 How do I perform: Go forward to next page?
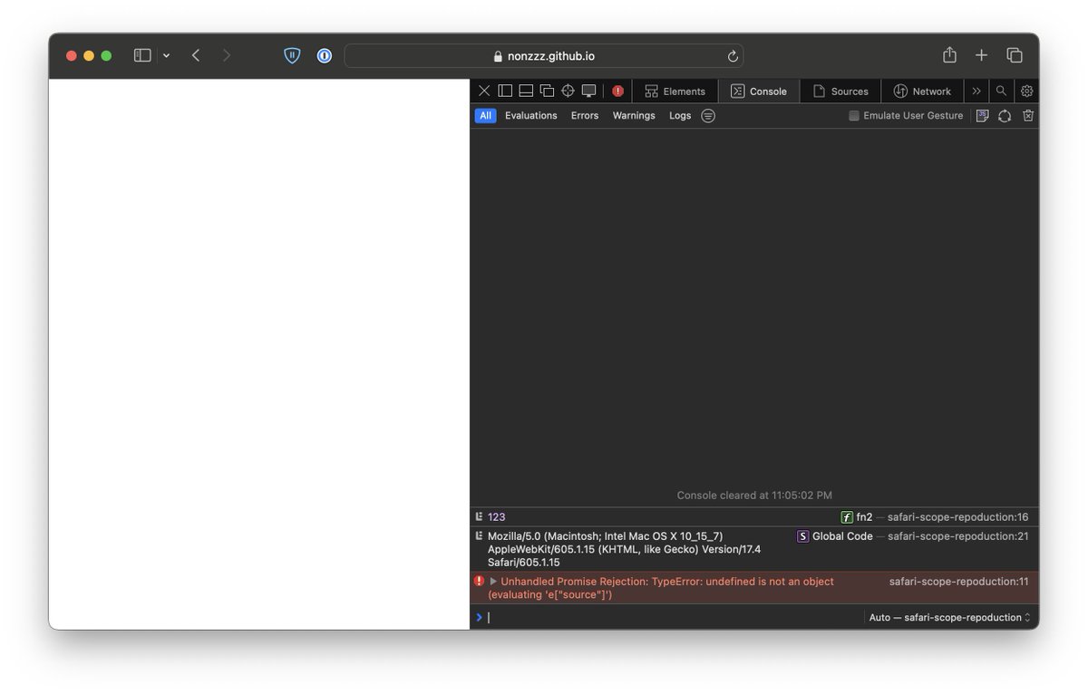(x=227, y=55)
